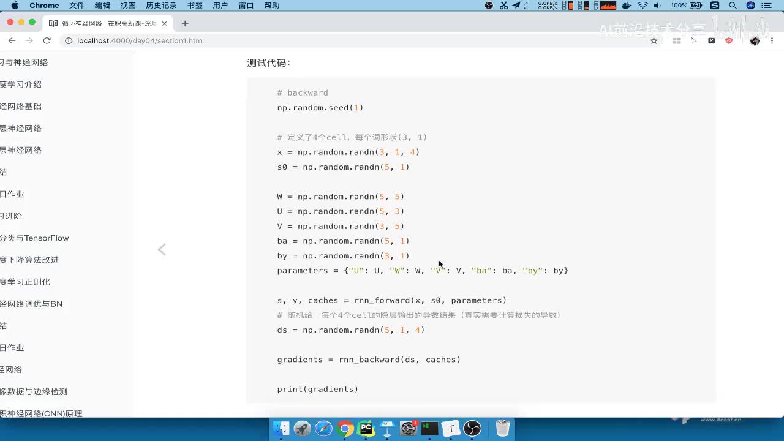Open the 编辑 menu

point(102,6)
